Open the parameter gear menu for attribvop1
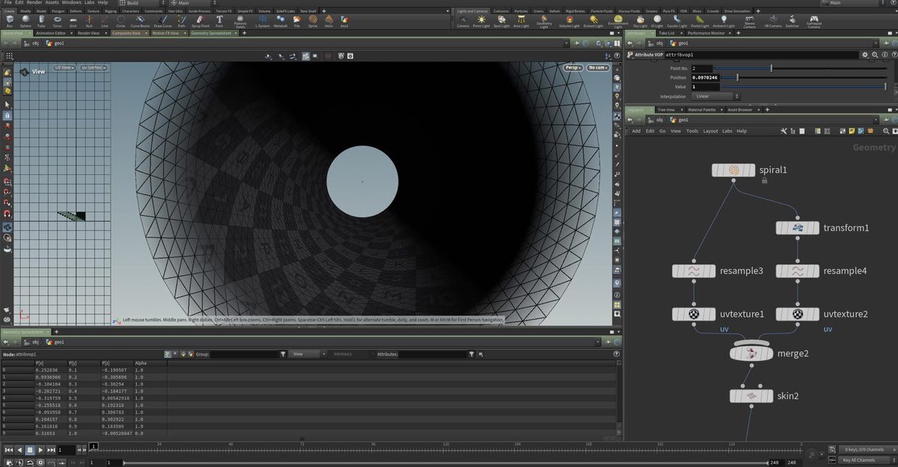Screen dimensions: 898x467 click(x=864, y=55)
